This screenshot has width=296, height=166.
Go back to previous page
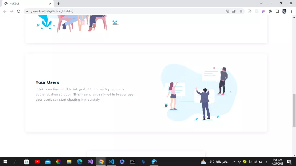pos(5,11)
